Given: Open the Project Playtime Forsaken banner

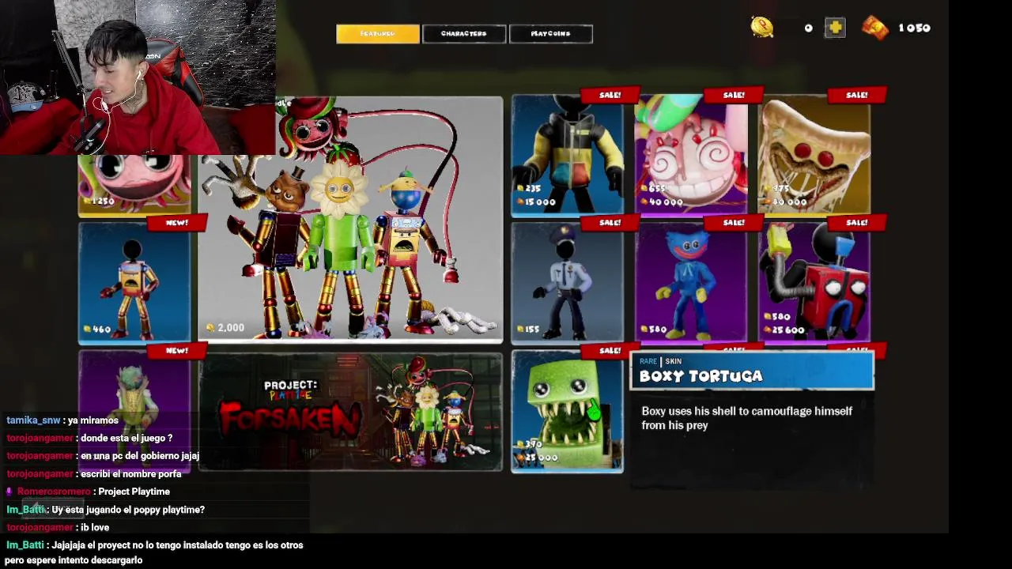Looking at the screenshot, I should pos(350,412).
